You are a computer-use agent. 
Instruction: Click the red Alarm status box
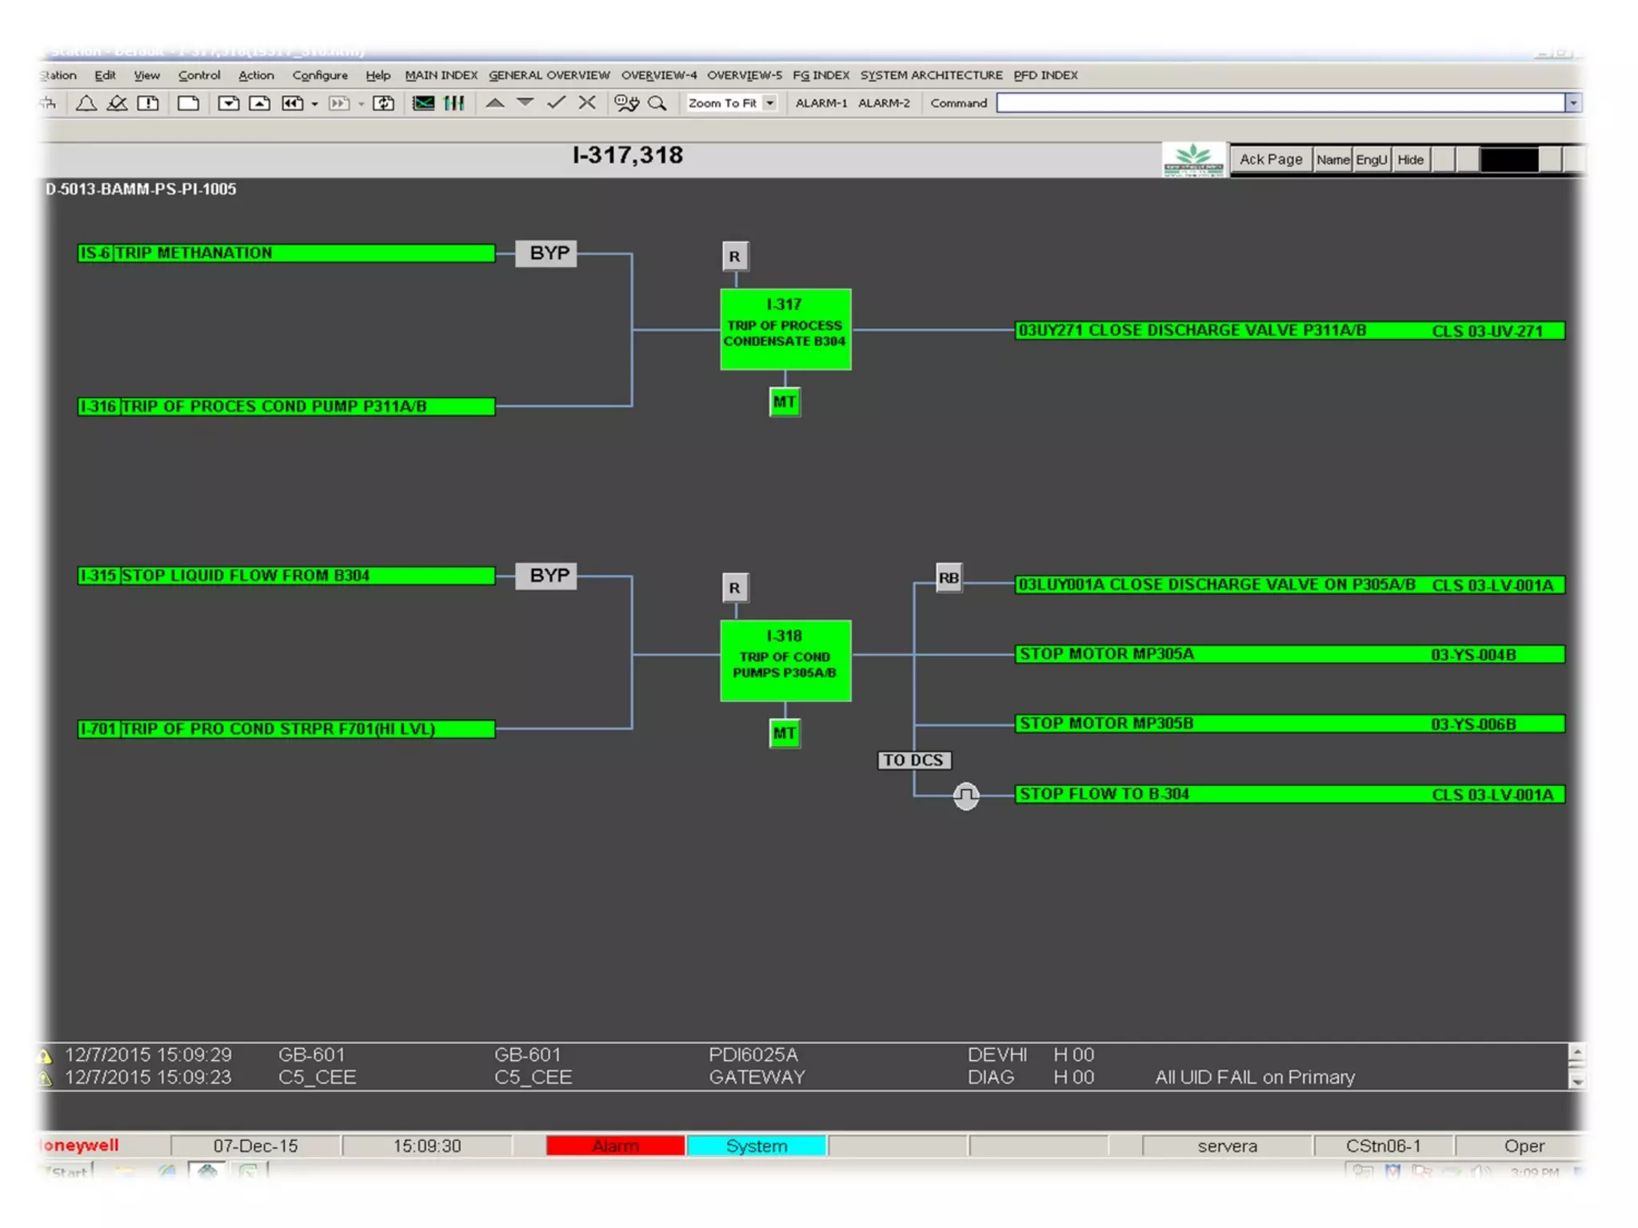point(614,1146)
